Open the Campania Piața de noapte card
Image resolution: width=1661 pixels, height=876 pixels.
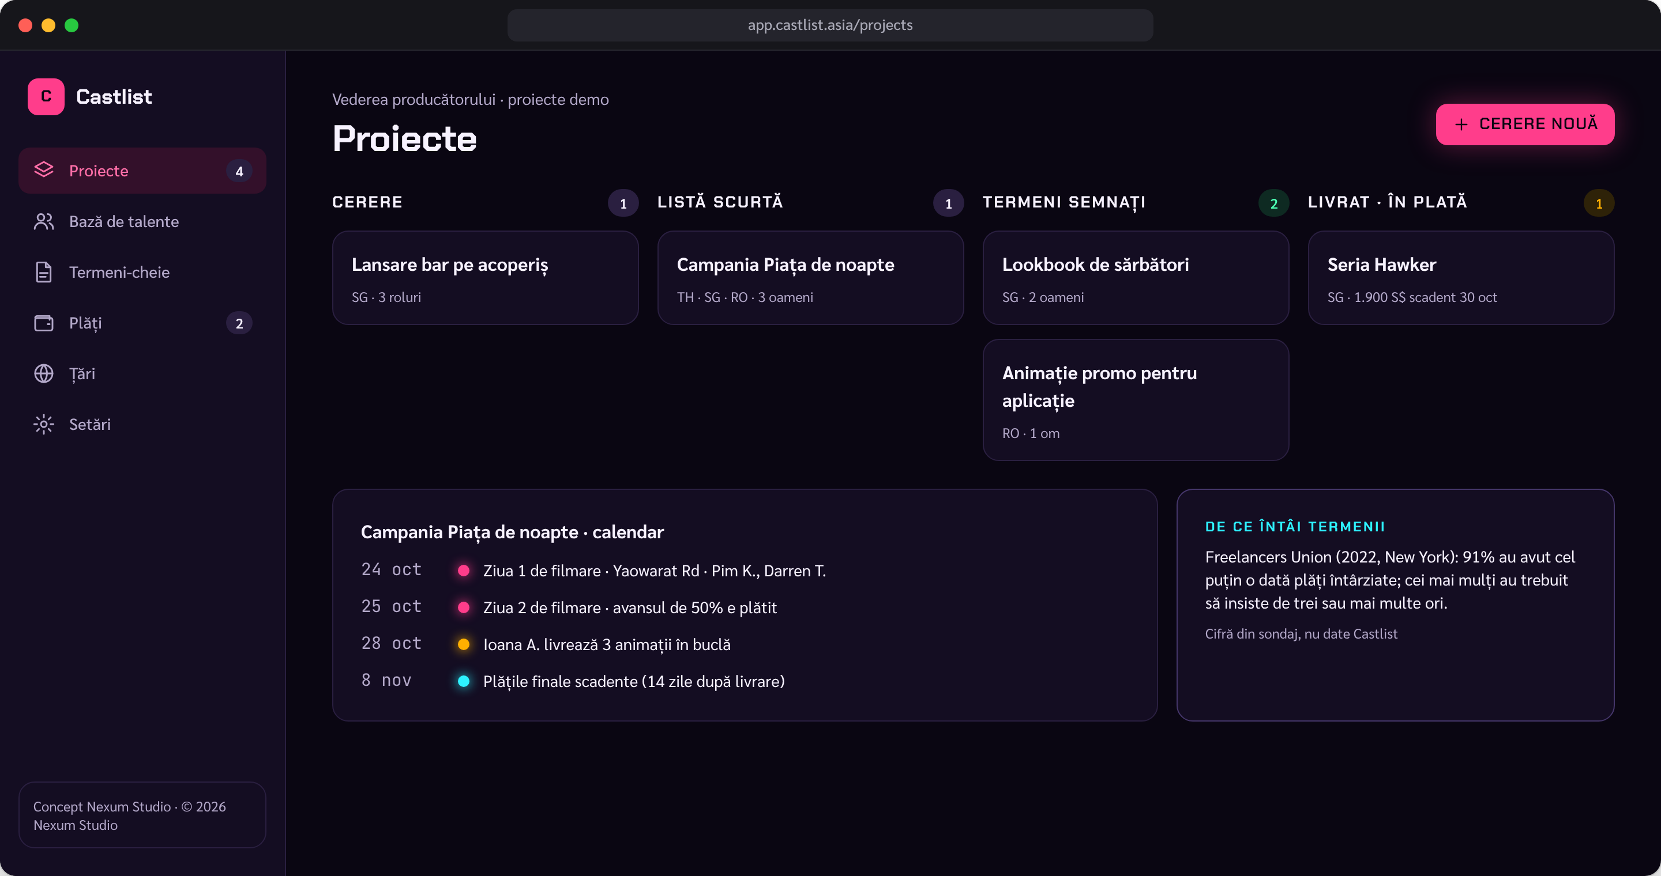810,278
